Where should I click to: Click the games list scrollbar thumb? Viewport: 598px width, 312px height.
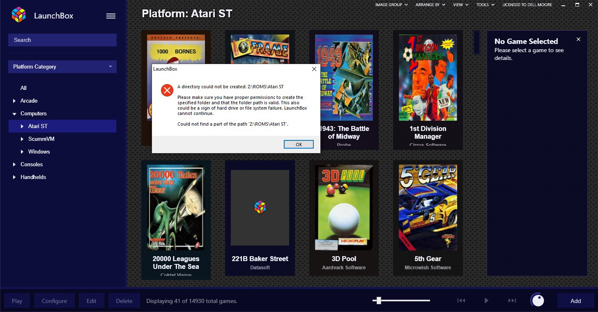[476, 42]
